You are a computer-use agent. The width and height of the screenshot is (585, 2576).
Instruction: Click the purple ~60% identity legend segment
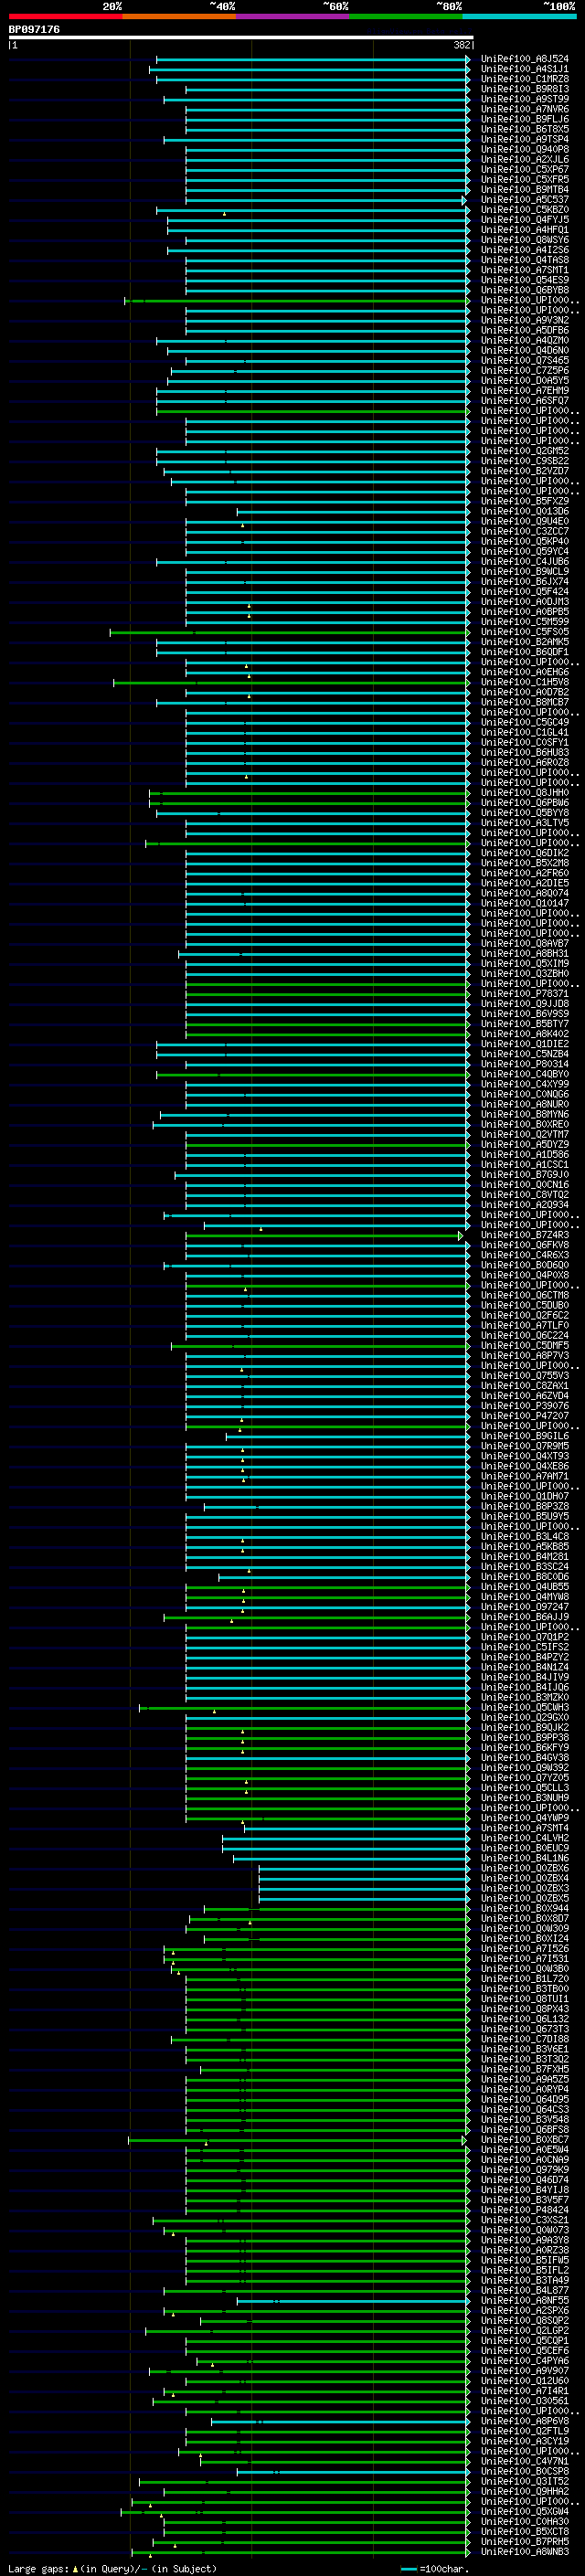point(293,16)
